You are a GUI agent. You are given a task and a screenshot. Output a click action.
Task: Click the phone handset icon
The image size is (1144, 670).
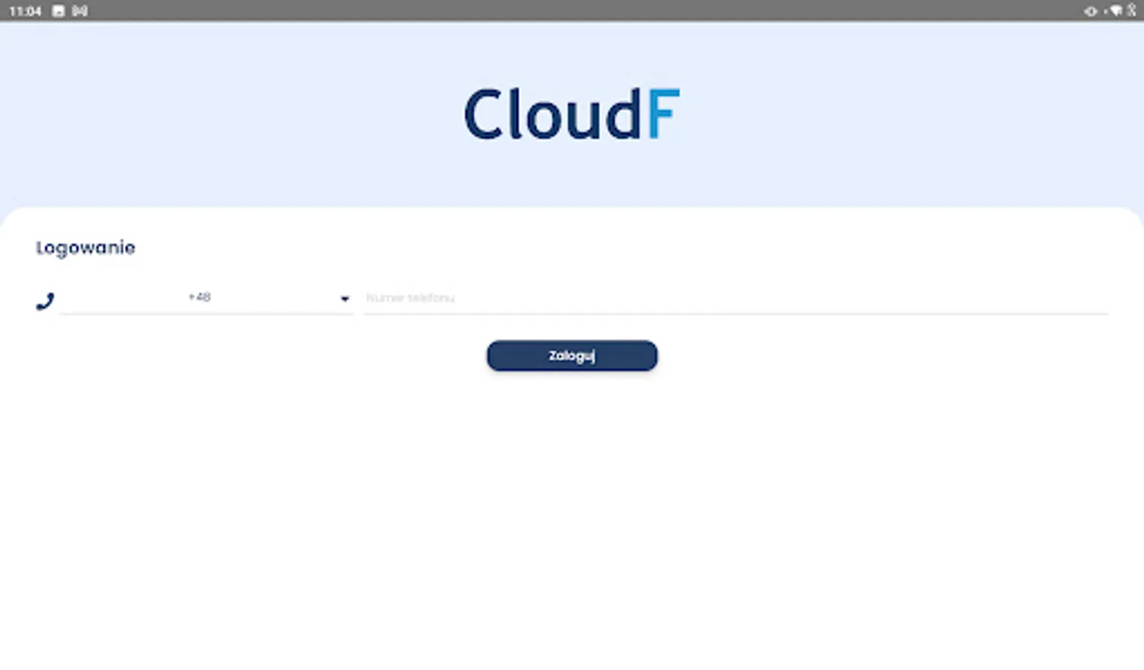click(x=45, y=301)
